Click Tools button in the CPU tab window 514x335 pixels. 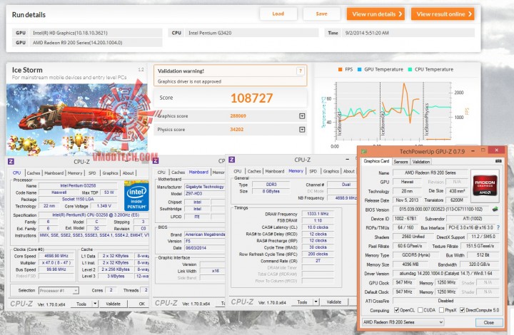pyautogui.click(x=81, y=304)
